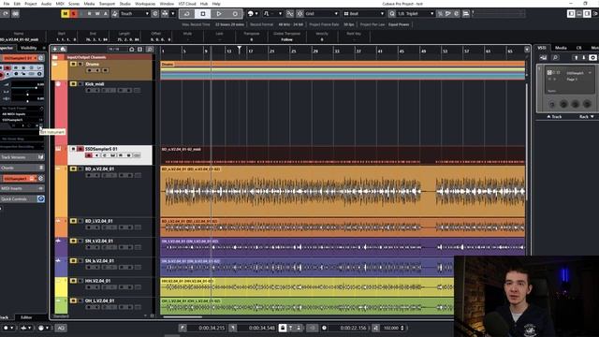Viewport: 599px width, 337px height.
Task: Open the Quantize preset '1/8 Triplet' dropdown
Action: [416, 14]
